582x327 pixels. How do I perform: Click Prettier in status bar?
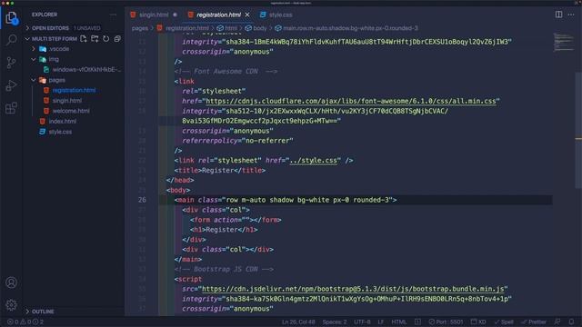(534, 322)
